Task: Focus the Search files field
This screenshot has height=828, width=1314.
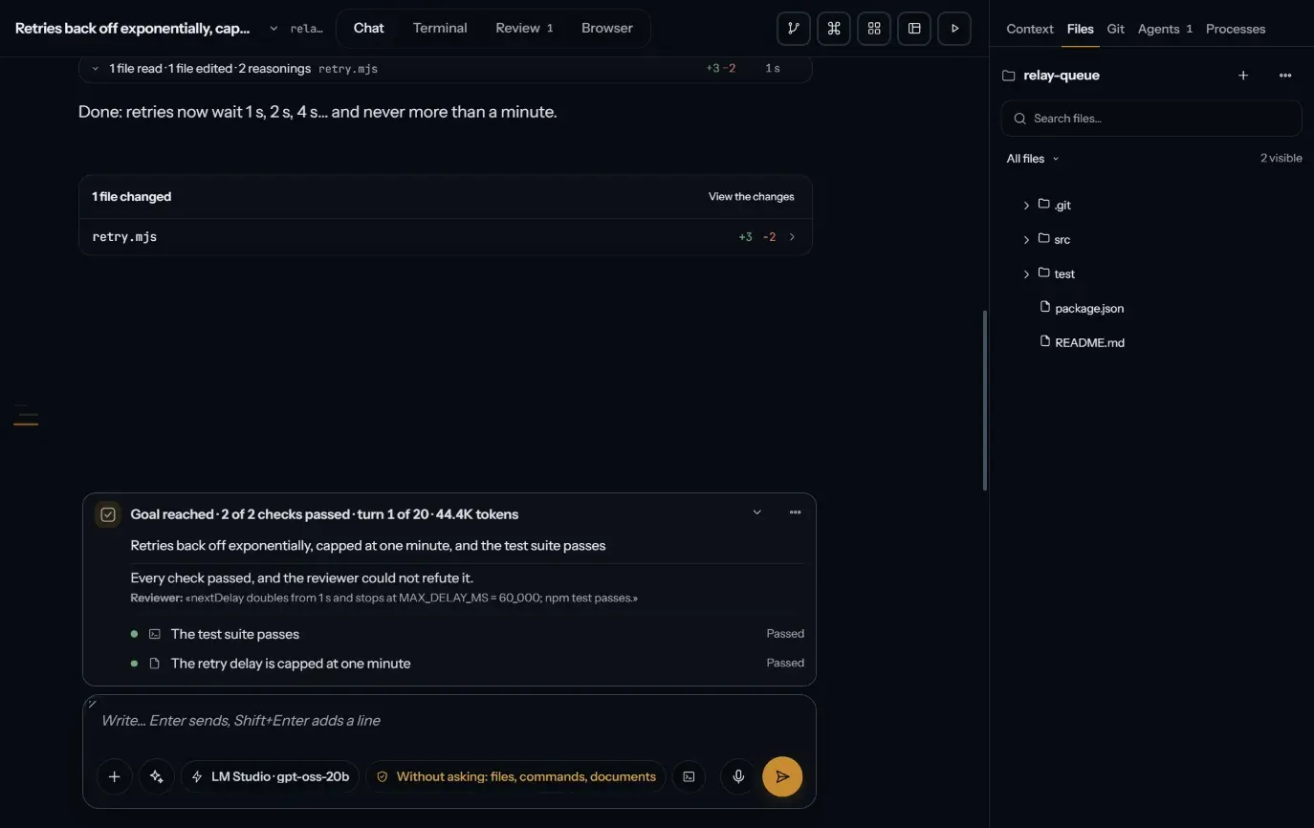Action: [x=1151, y=119]
